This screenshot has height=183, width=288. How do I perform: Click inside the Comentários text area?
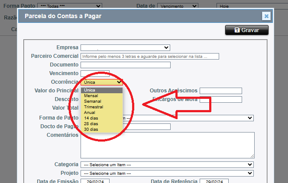pos(167,145)
